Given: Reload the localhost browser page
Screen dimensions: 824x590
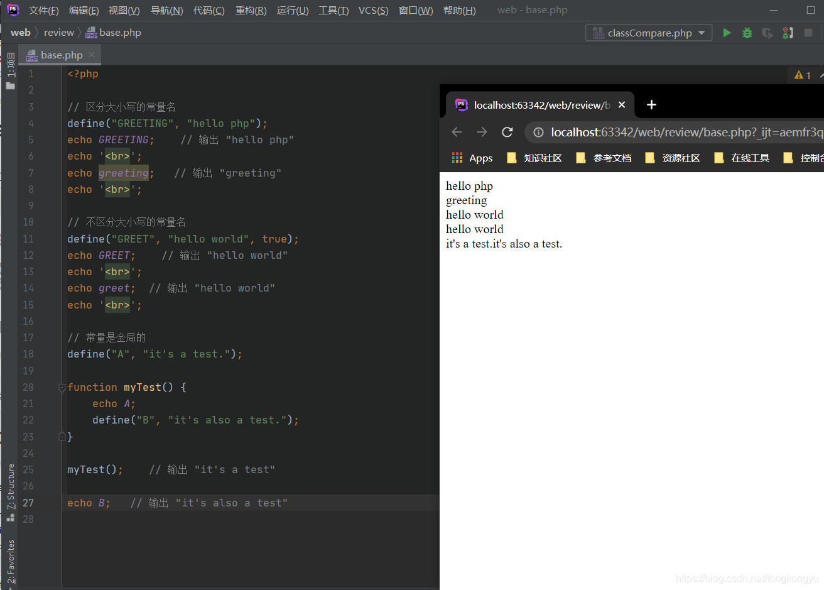Looking at the screenshot, I should coord(507,132).
